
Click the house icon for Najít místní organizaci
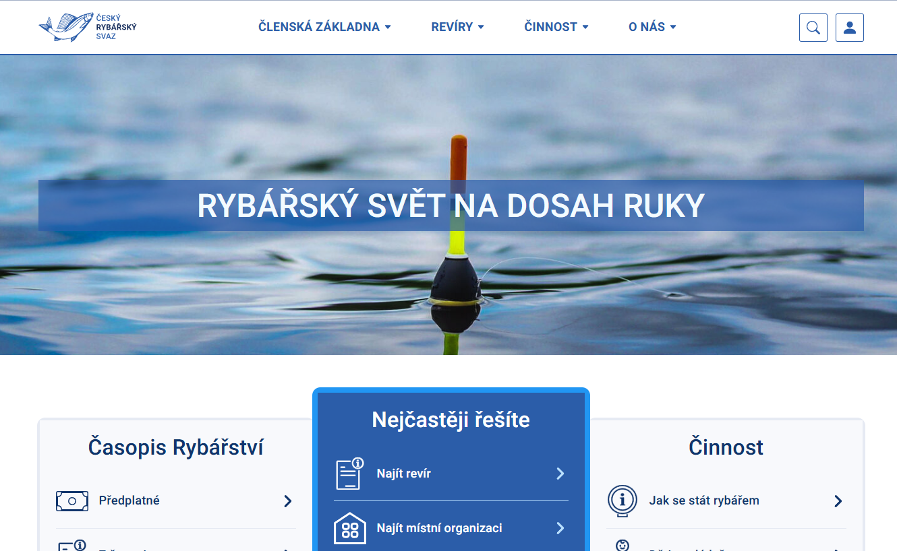click(349, 529)
